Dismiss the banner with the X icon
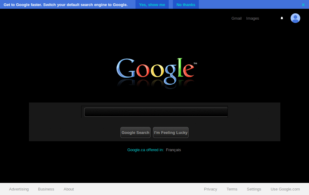The height and width of the screenshot is (195, 309). [x=303, y=5]
